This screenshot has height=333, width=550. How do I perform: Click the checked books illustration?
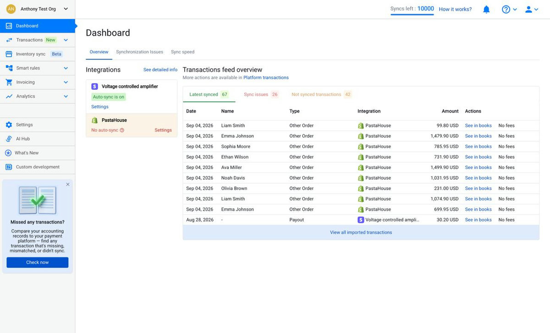(x=38, y=200)
